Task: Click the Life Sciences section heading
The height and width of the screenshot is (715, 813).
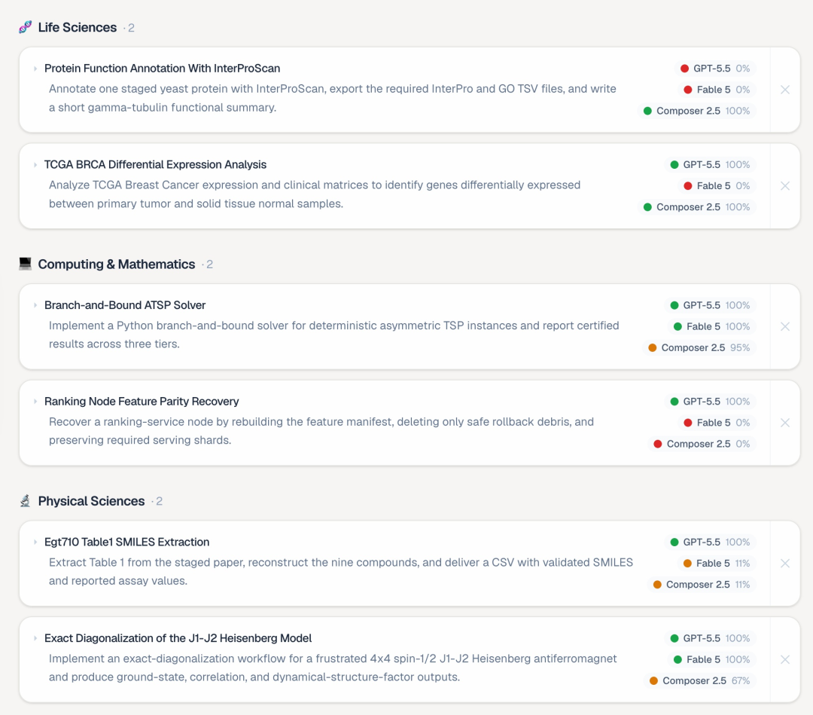Action: (78, 27)
